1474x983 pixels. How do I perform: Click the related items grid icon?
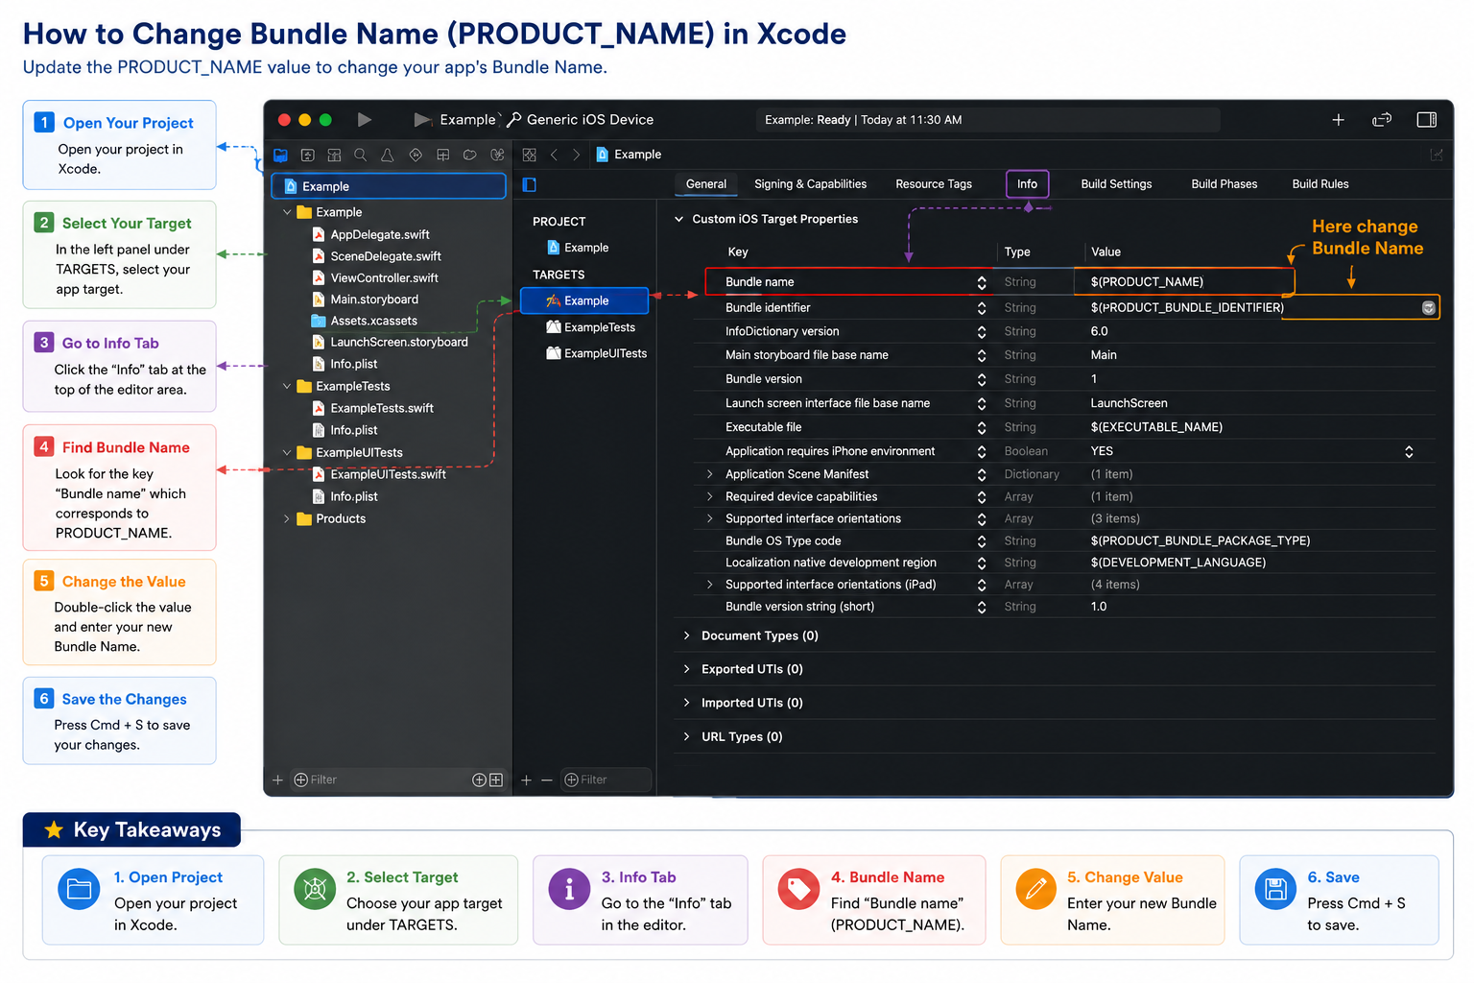pos(529,155)
